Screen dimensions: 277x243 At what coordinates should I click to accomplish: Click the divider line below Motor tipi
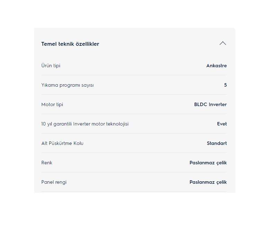tap(134, 114)
